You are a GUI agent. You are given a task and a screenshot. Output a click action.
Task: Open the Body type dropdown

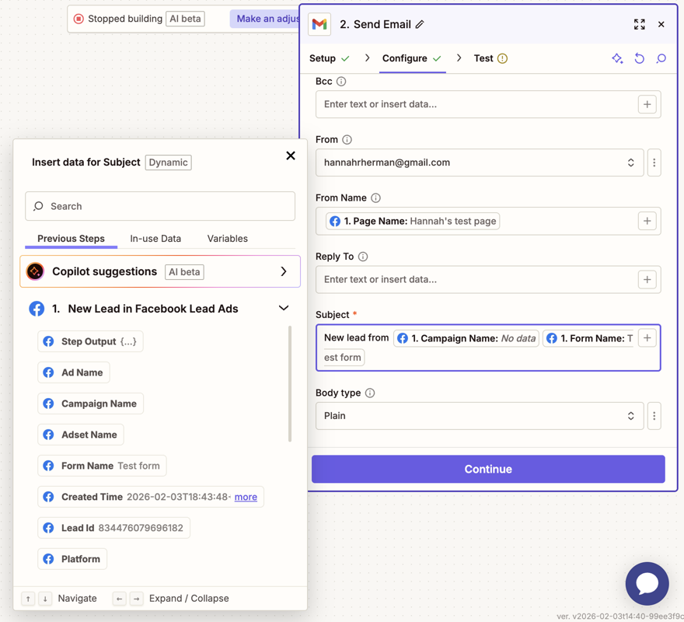click(632, 416)
